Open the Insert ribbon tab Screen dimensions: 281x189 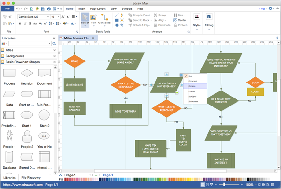(x=82, y=8)
